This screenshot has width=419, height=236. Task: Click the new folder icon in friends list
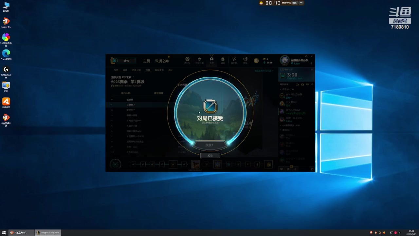pos(302,85)
